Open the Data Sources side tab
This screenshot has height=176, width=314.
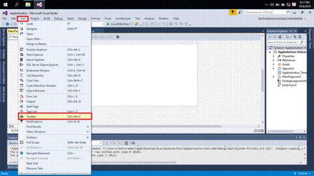[x=3, y=95]
